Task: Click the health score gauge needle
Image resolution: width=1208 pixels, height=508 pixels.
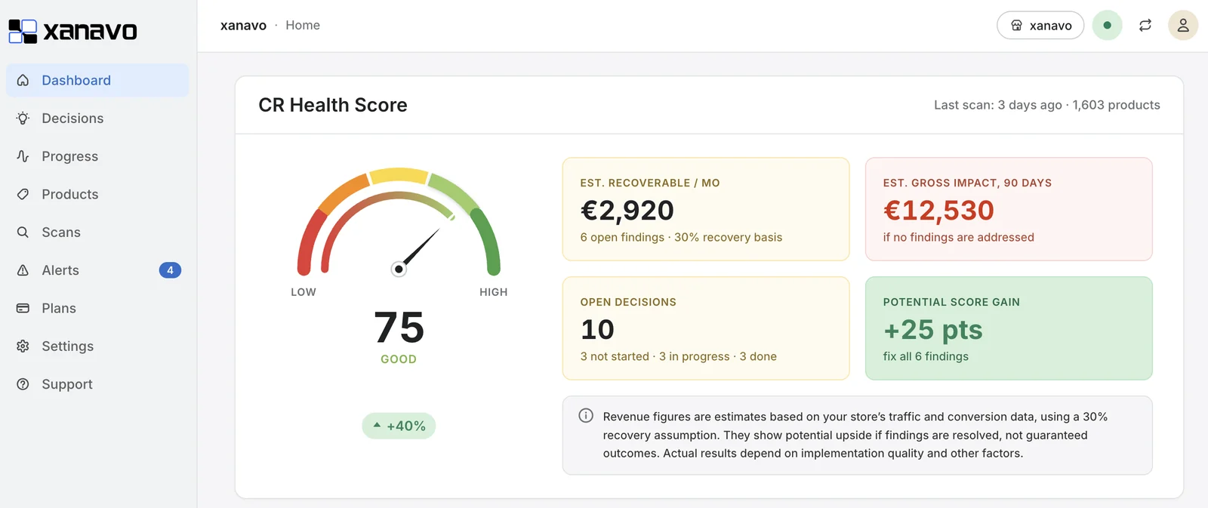Action: (x=418, y=251)
